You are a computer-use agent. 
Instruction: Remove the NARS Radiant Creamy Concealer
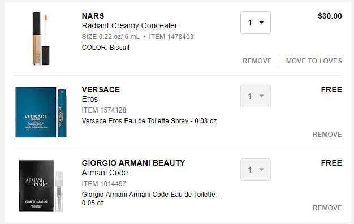pyautogui.click(x=257, y=61)
